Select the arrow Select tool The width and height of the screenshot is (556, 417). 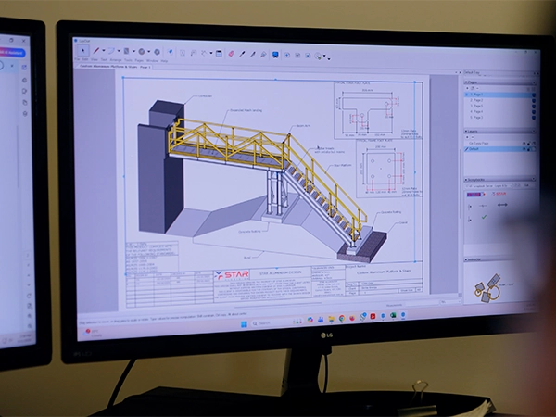[x=83, y=50]
